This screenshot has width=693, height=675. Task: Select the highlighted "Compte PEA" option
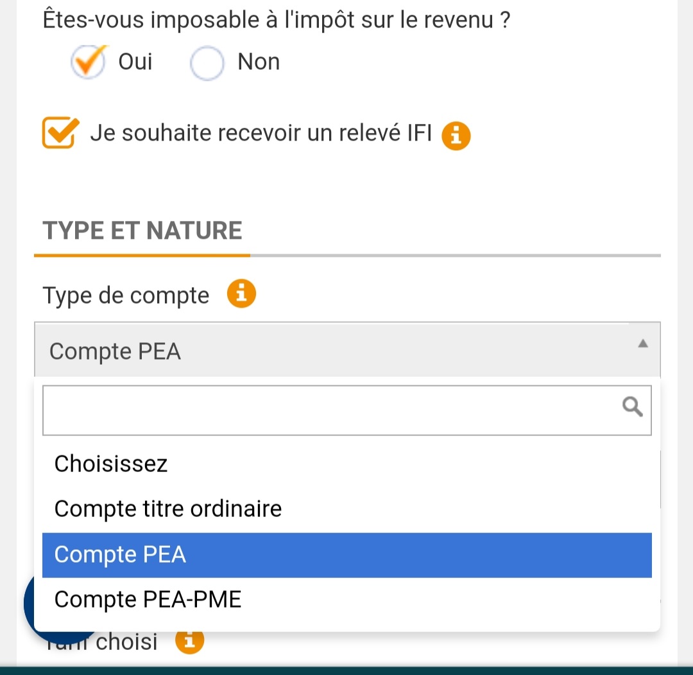(x=120, y=554)
